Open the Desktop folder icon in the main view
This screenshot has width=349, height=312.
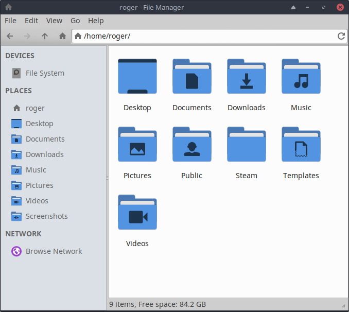[x=137, y=76]
